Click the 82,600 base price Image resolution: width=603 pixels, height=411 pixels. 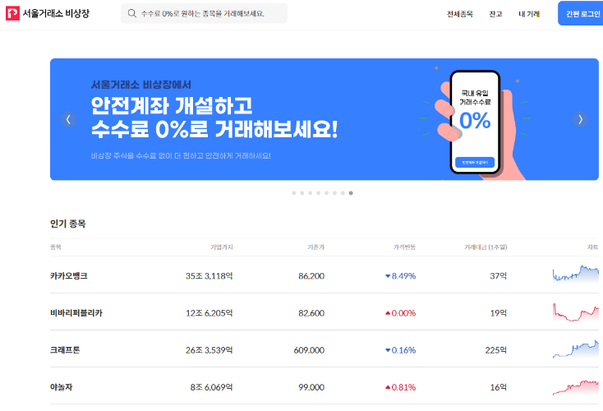[311, 313]
